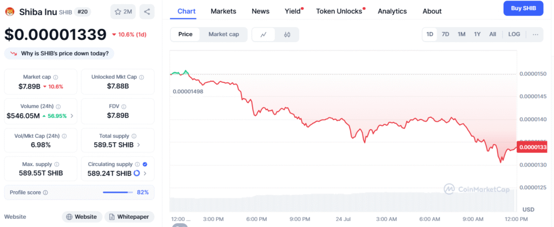
Task: Expand Total supply details chevron
Action: (138, 145)
